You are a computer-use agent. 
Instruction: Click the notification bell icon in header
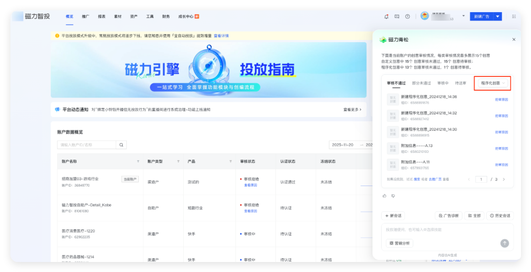point(386,16)
